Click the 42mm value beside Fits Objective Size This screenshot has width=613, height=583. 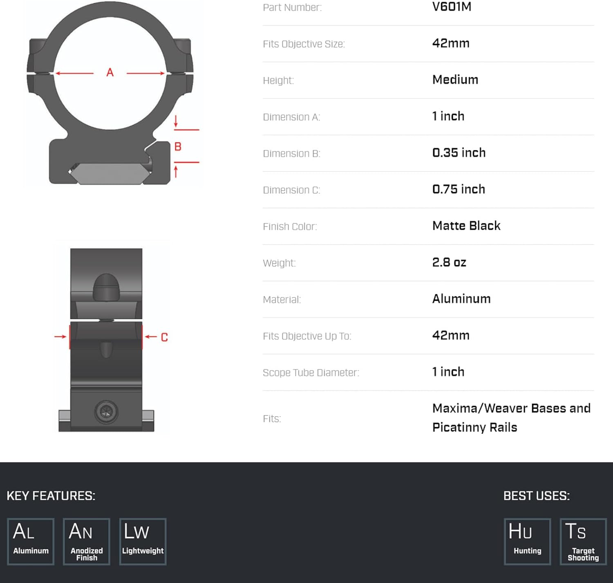click(451, 43)
